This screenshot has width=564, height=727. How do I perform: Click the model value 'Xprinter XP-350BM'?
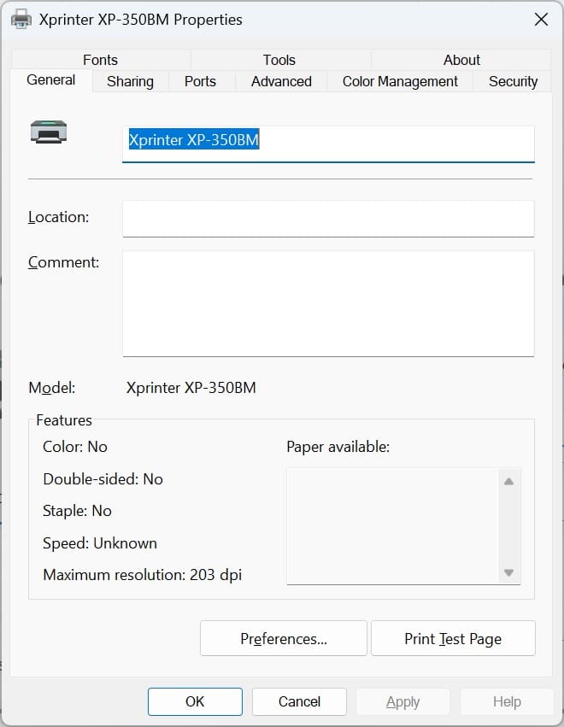[191, 388]
